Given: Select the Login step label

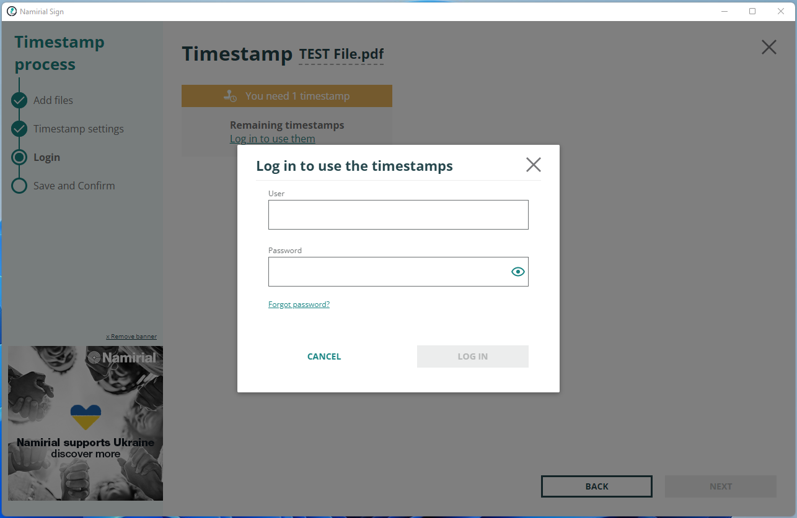Looking at the screenshot, I should (47, 157).
